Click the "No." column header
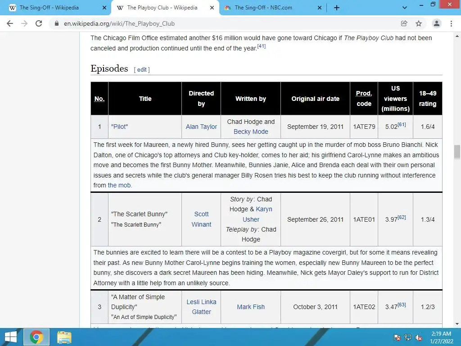Viewport: 461px width, 346px height. (99, 99)
